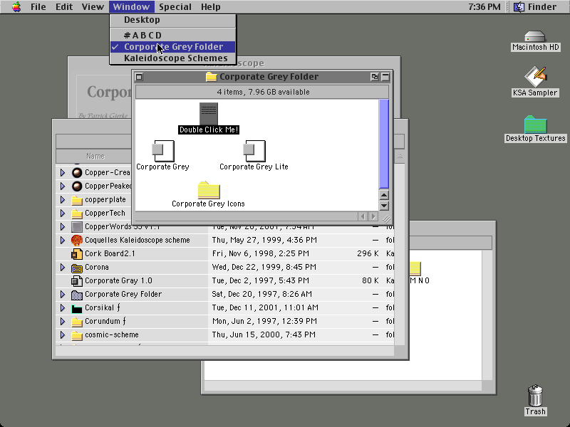Click the folder icon in Corporate Grey Folder title bar
The height and width of the screenshot is (427, 570).
tap(211, 77)
